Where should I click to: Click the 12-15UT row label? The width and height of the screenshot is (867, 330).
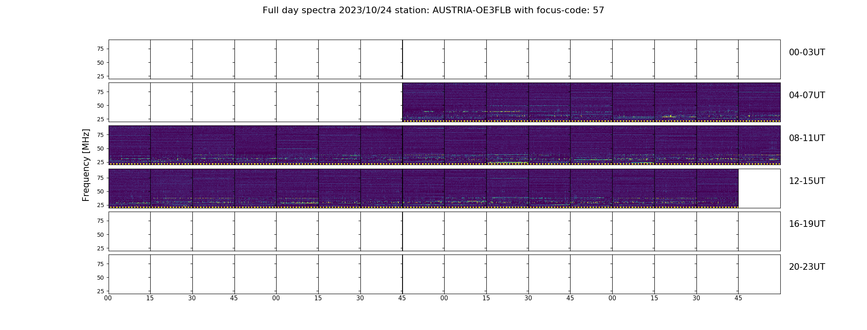click(x=807, y=181)
